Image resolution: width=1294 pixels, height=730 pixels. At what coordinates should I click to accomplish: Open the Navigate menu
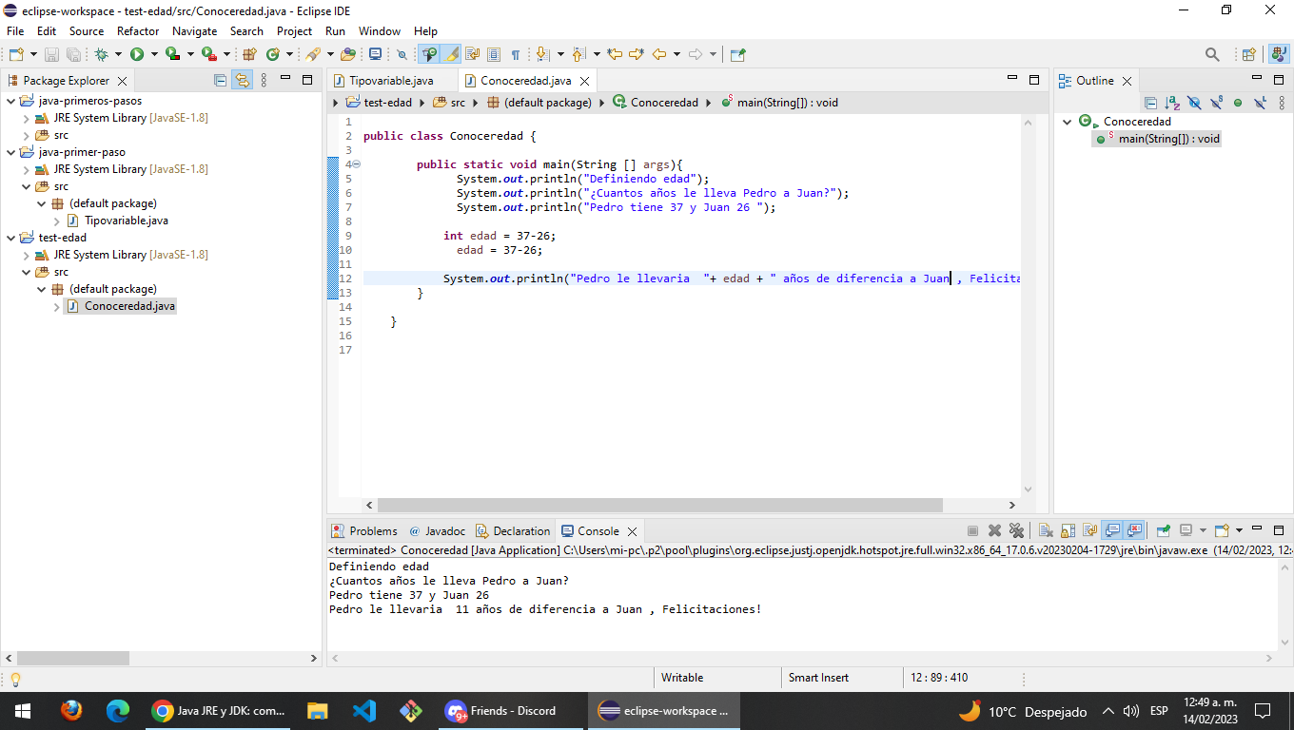coord(194,31)
